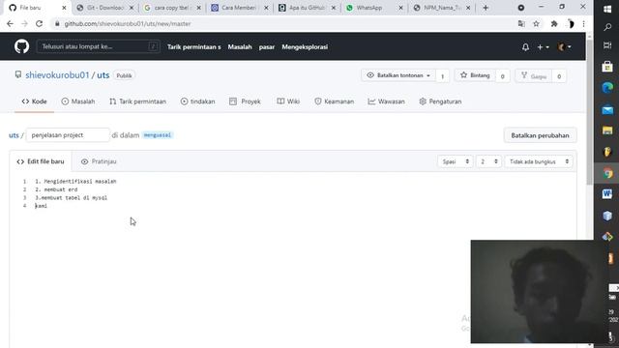Image resolution: width=619 pixels, height=348 pixels.
Task: Open the Mail app in taskbar
Action: (x=607, y=109)
